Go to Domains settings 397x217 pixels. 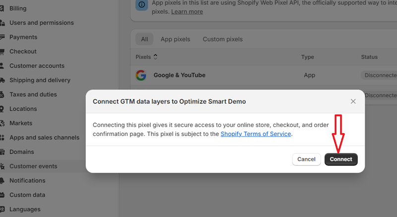click(x=21, y=152)
